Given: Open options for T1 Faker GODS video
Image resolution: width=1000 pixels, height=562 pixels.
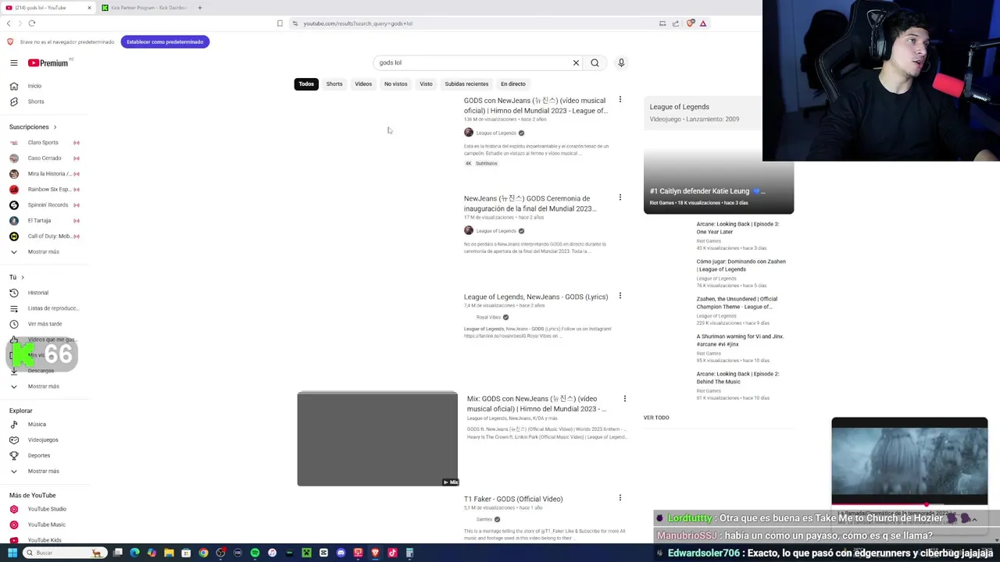Looking at the screenshot, I should (620, 498).
